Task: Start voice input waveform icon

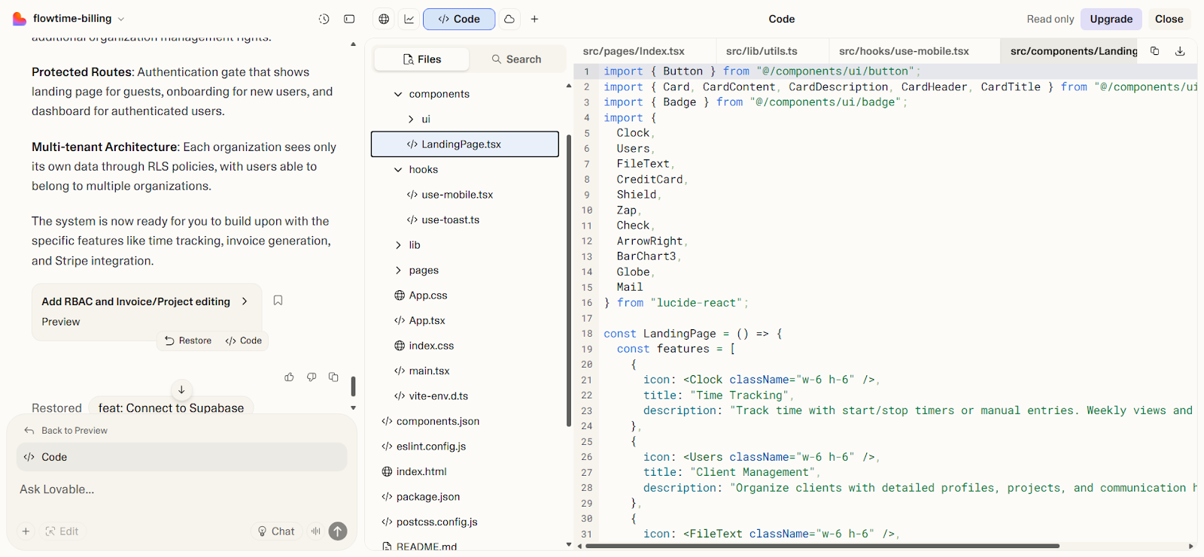Action: coord(316,531)
